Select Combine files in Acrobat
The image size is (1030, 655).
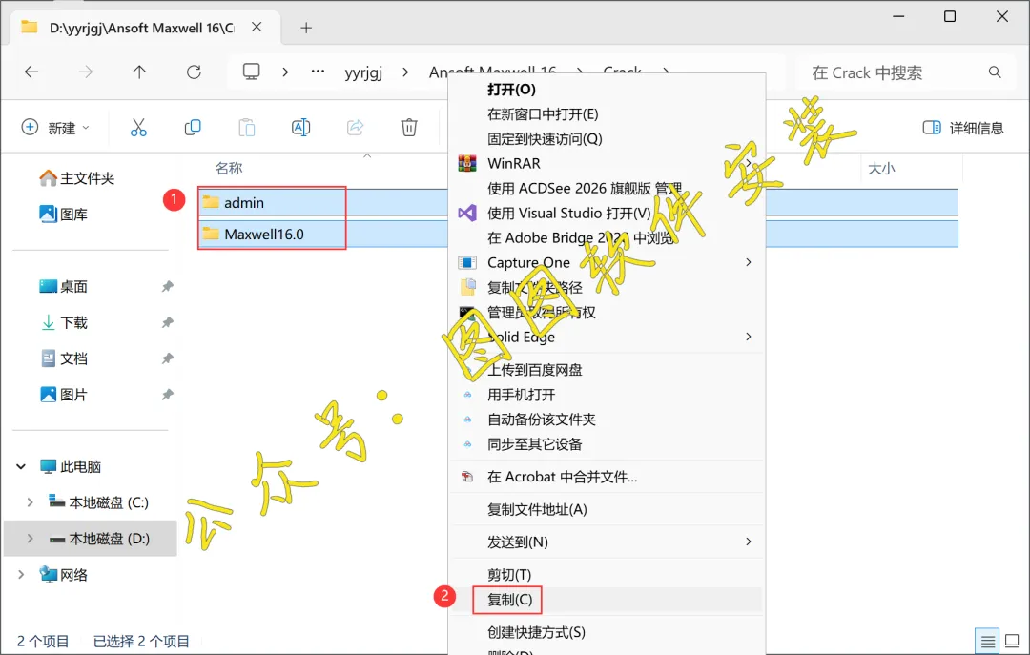pos(606,477)
